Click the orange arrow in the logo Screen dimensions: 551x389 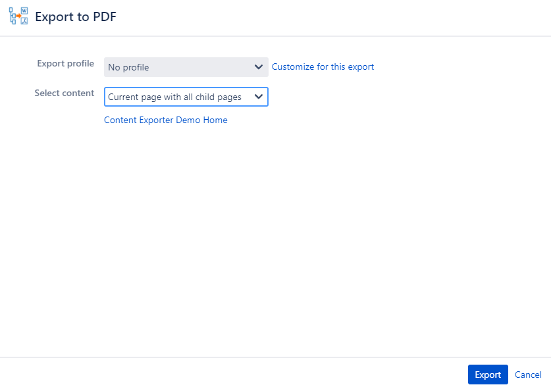tap(18, 16)
